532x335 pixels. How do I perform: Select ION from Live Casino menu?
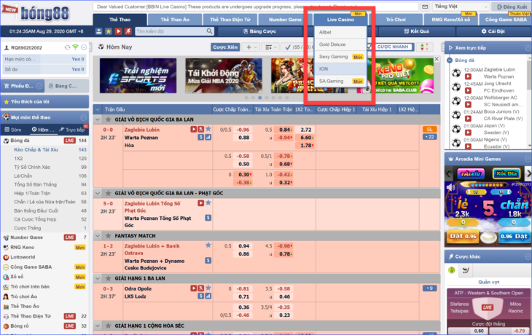(x=324, y=68)
